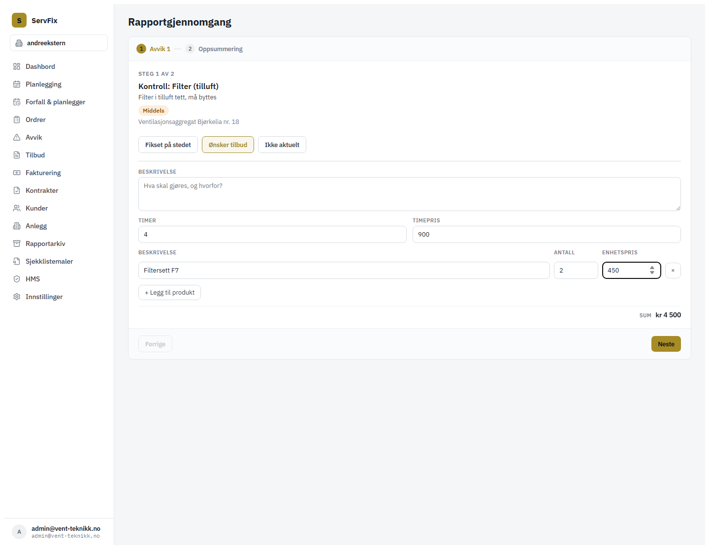Click the admin@vent-teknikk.no user avatar
Viewport: 709px width, 549px height.
point(19,532)
